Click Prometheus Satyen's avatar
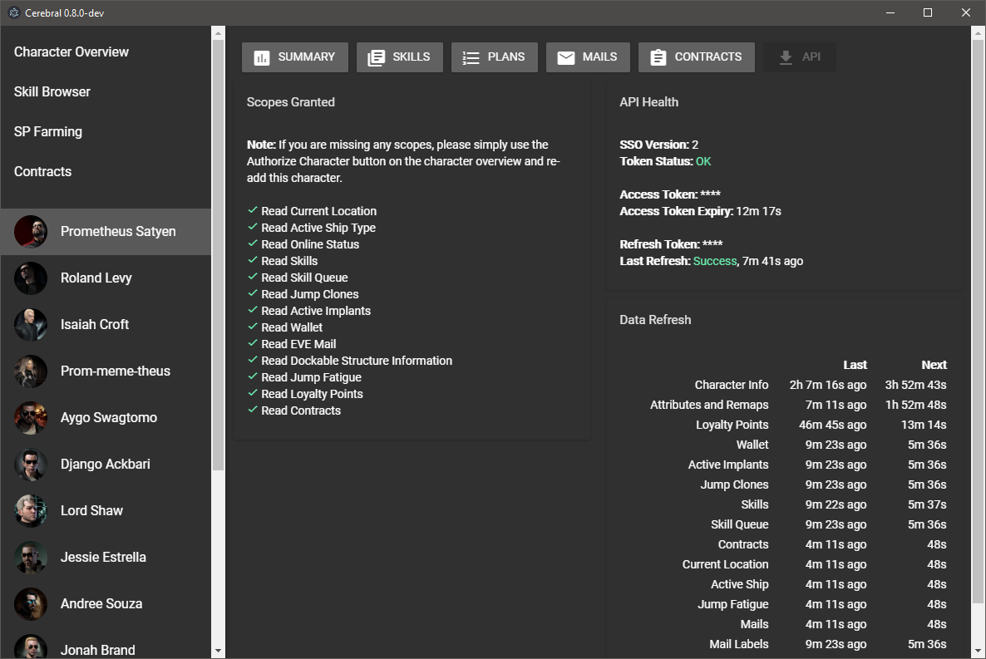 [31, 231]
